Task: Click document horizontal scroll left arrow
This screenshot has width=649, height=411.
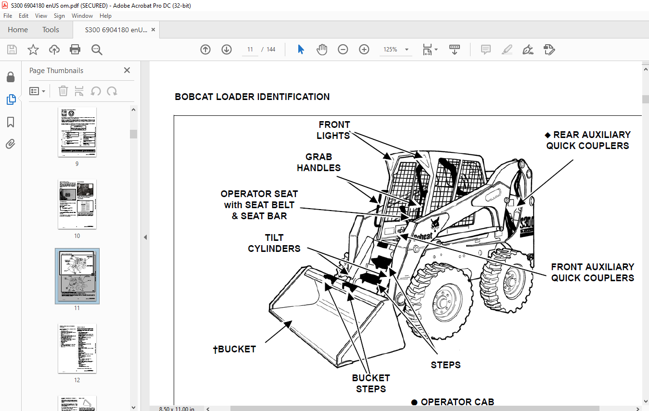Action: pos(208,409)
